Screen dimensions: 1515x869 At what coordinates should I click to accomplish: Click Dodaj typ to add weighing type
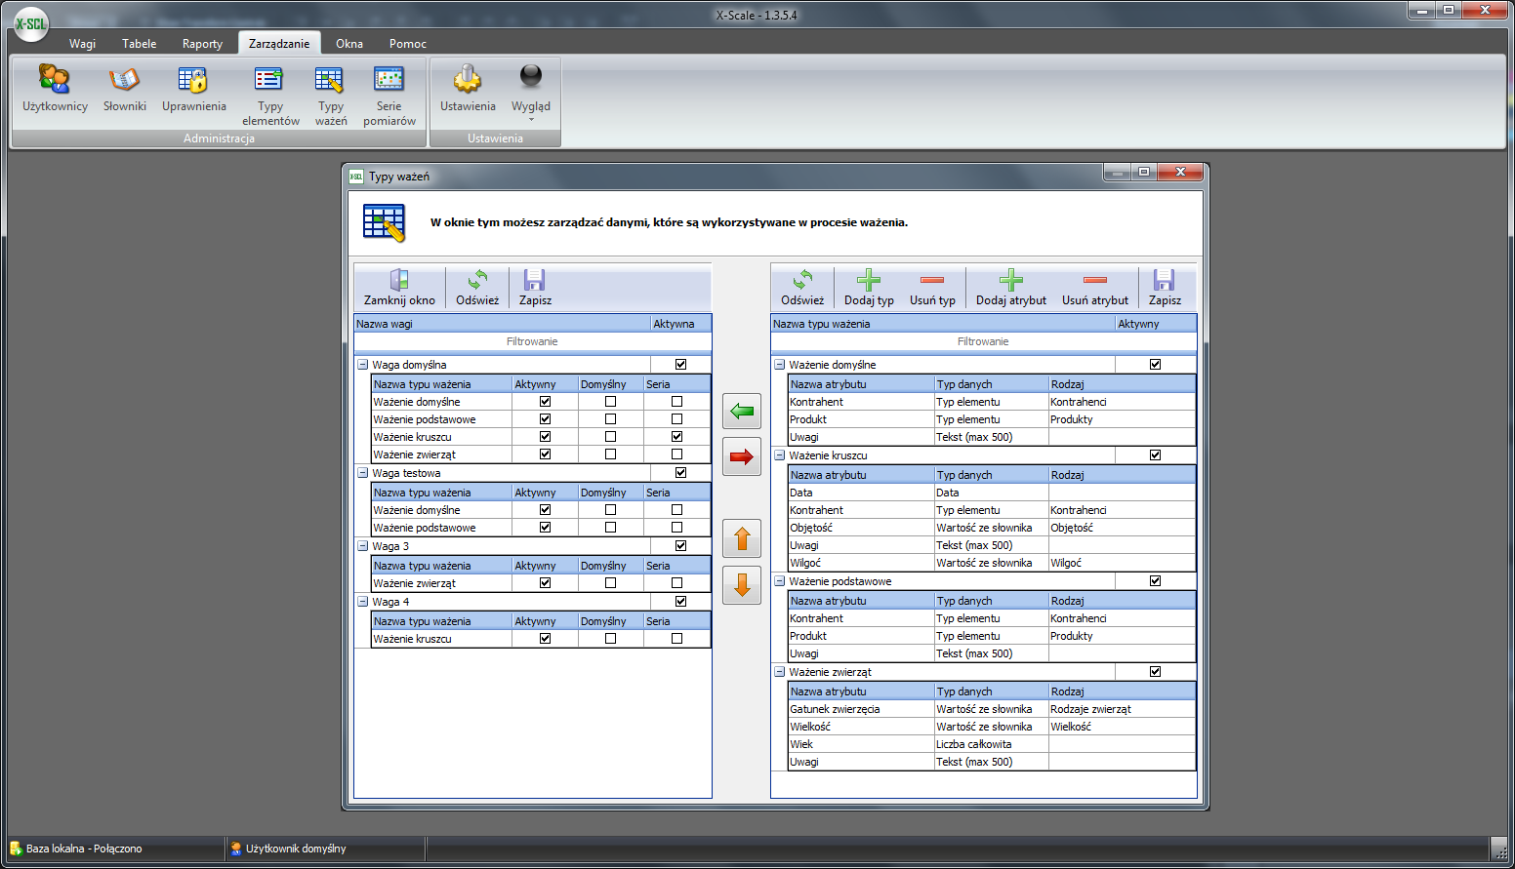pyautogui.click(x=869, y=288)
